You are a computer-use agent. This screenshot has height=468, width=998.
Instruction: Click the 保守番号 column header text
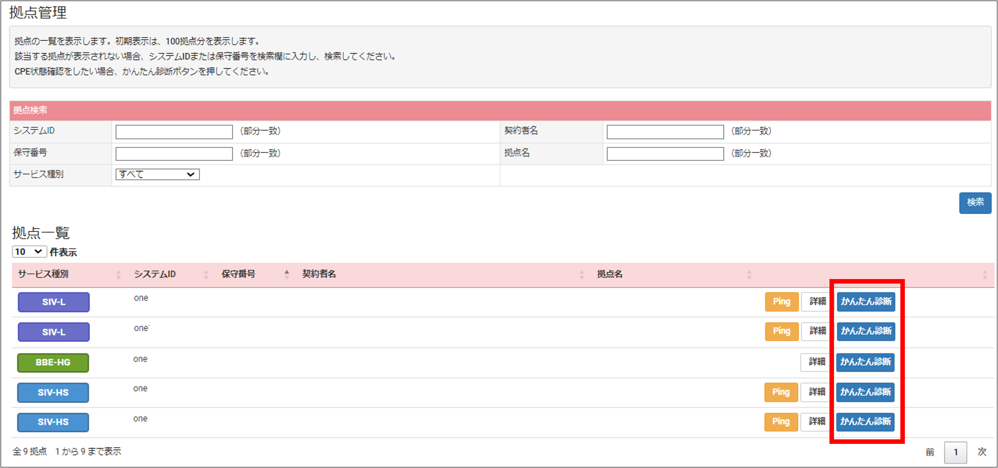point(238,274)
